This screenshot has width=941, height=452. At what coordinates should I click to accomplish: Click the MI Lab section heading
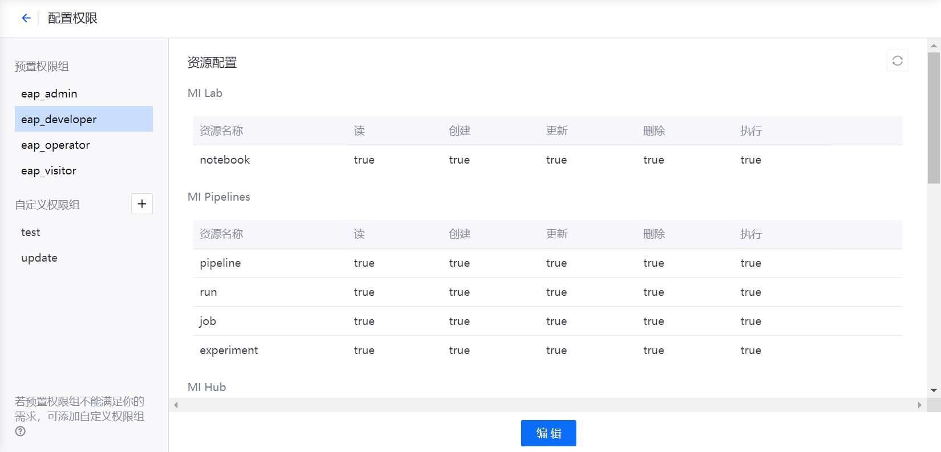205,93
